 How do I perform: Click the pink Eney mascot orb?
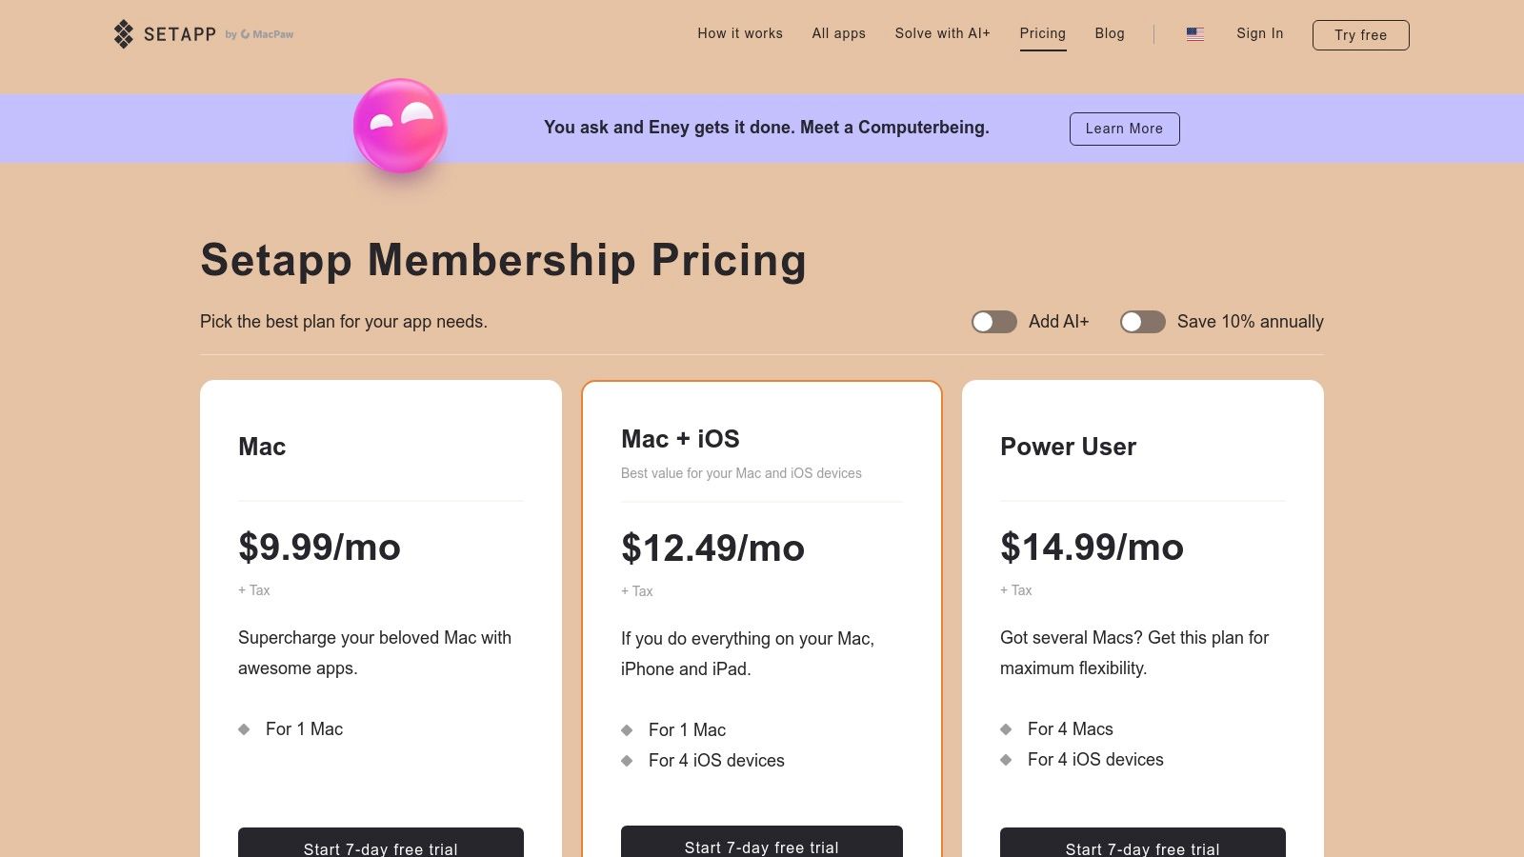tap(400, 127)
